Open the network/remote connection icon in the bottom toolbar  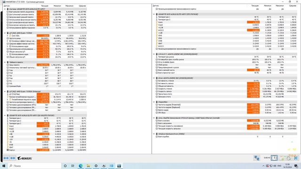click(x=257, y=158)
